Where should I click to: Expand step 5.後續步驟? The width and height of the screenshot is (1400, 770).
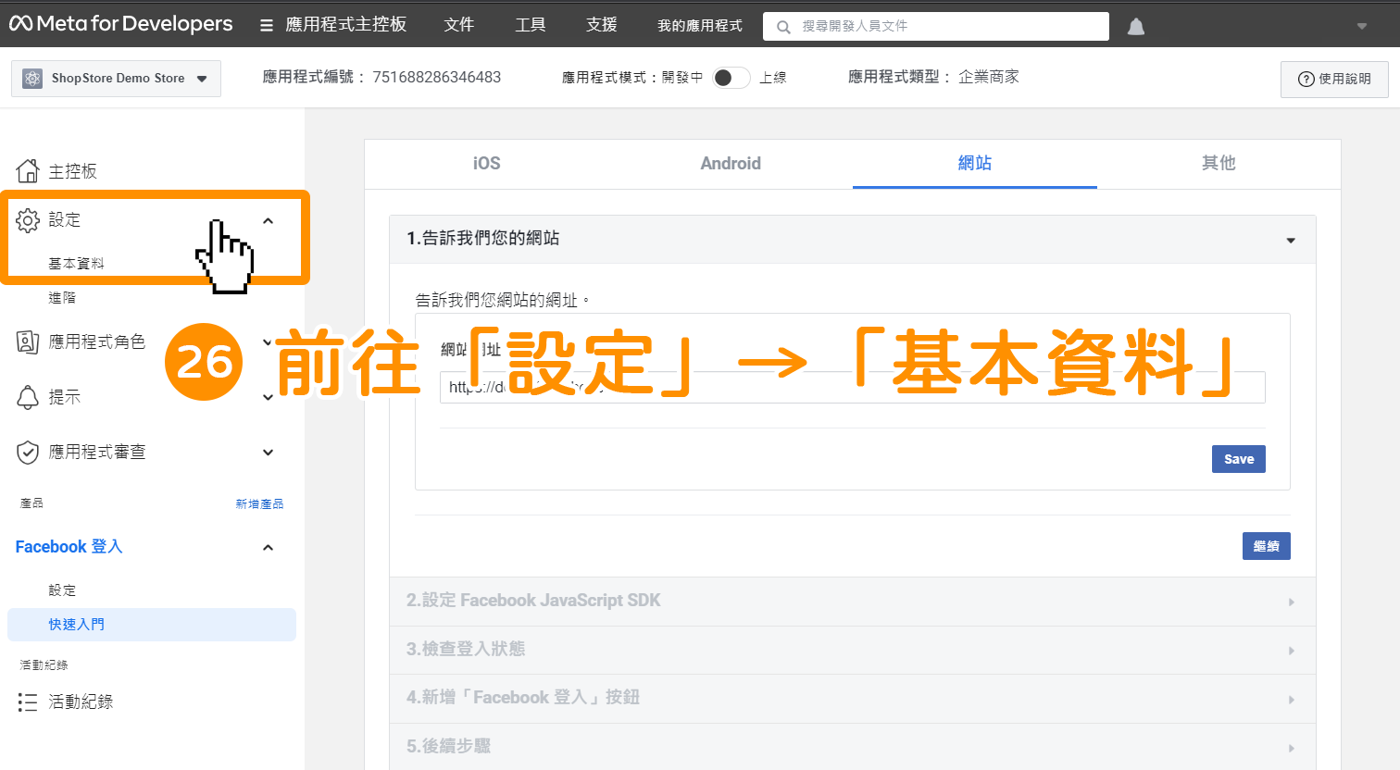click(x=853, y=746)
